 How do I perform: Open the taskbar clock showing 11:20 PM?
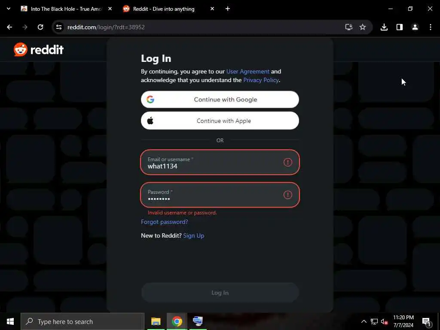[403, 321]
